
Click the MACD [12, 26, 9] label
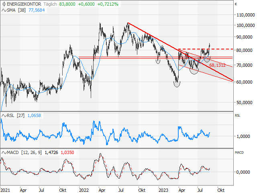click(x=24, y=153)
